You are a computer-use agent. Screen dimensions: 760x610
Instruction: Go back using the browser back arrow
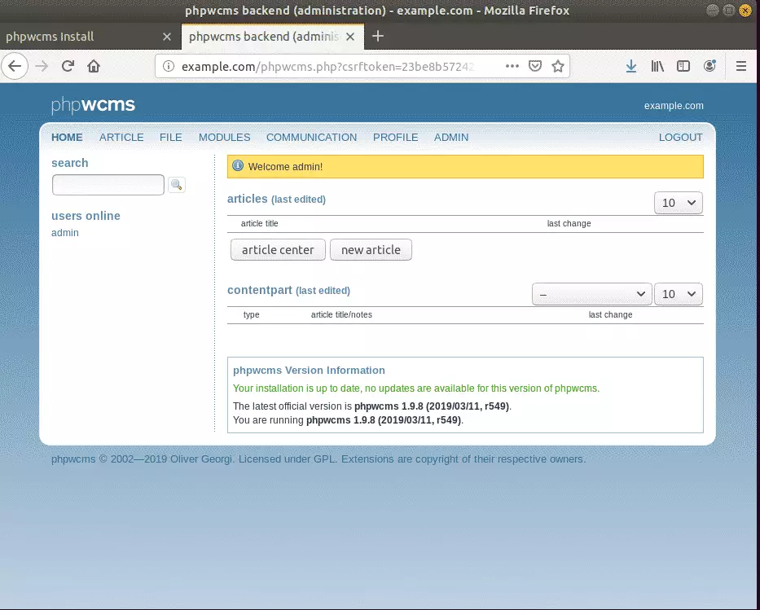tap(15, 66)
